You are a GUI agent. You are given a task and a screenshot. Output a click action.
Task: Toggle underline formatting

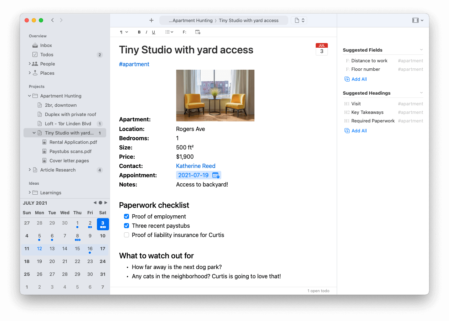click(154, 32)
